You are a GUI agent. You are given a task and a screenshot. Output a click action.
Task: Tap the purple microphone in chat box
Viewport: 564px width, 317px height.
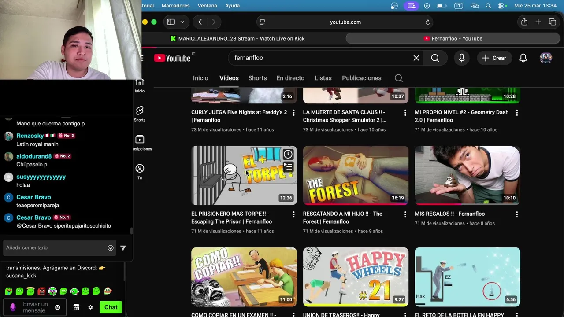pos(12,307)
